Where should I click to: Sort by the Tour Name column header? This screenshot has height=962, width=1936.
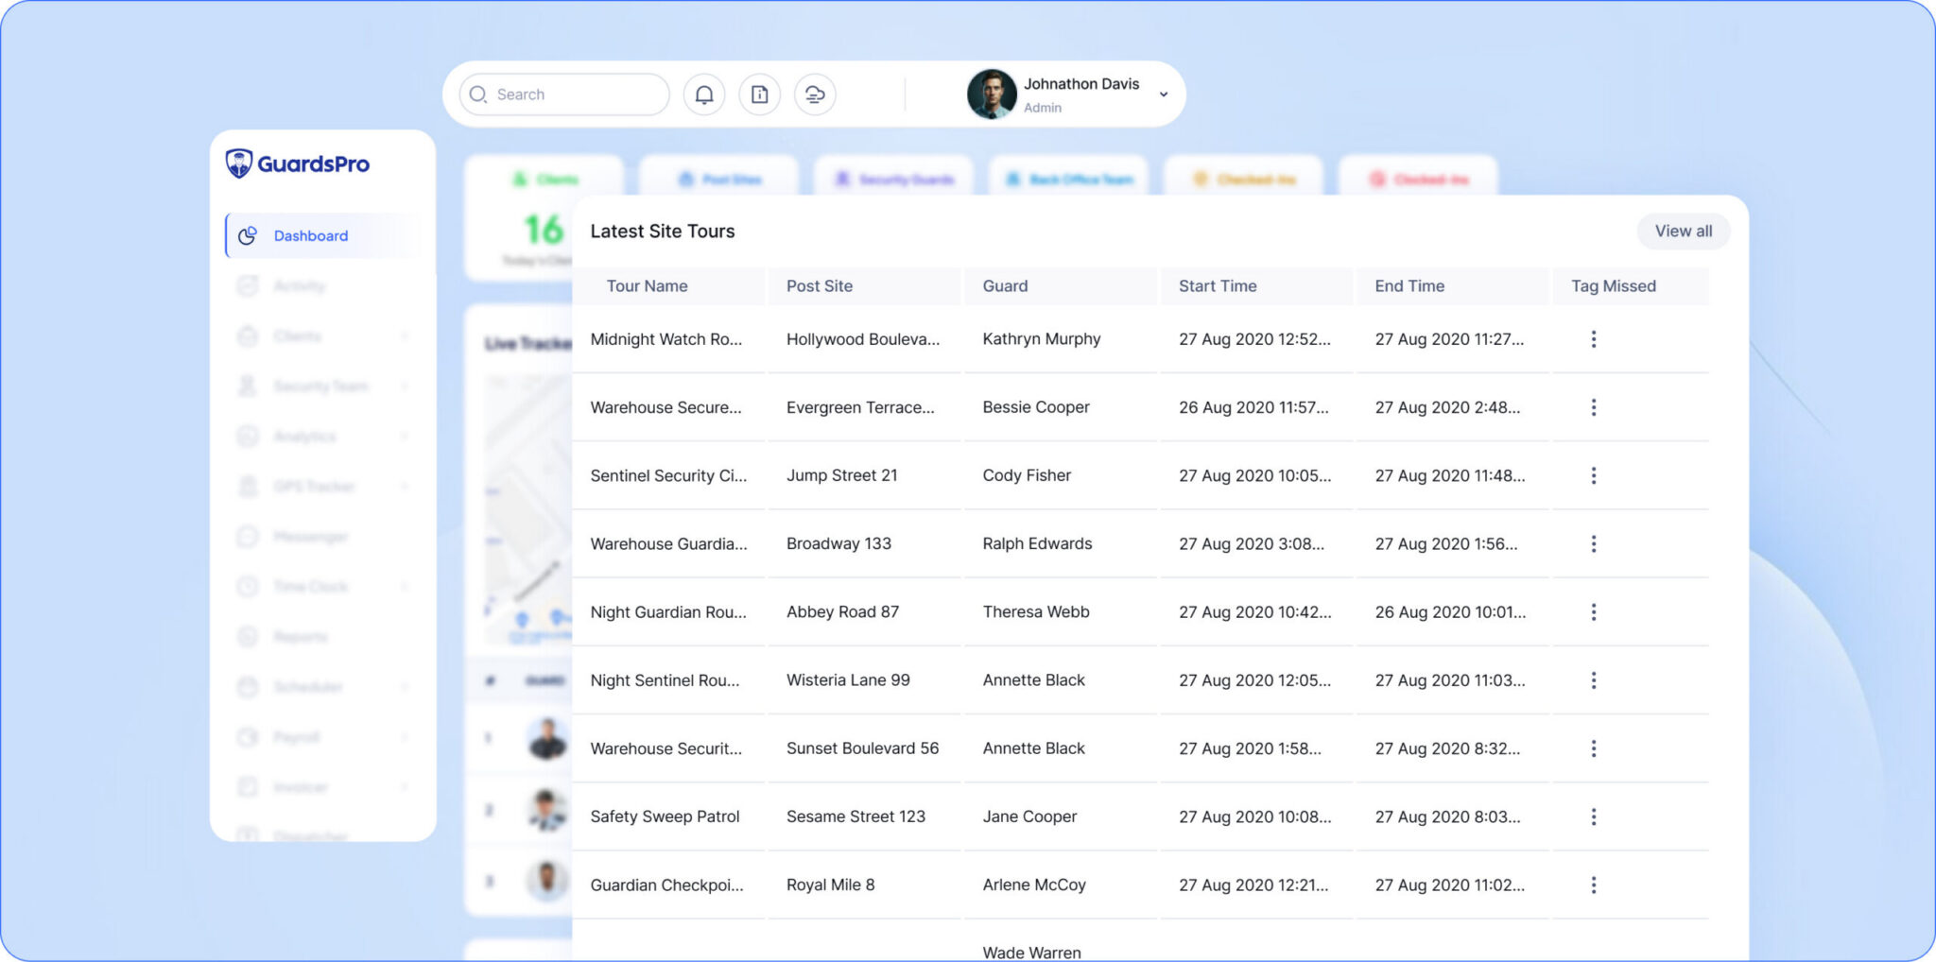click(647, 286)
